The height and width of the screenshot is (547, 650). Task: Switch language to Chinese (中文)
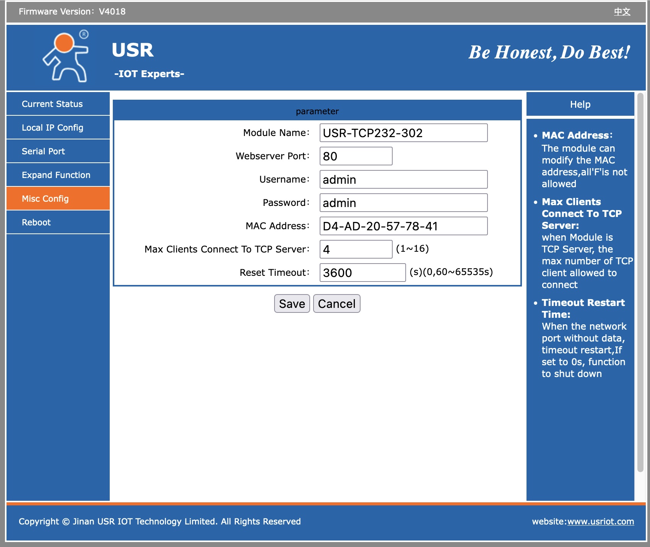point(622,12)
